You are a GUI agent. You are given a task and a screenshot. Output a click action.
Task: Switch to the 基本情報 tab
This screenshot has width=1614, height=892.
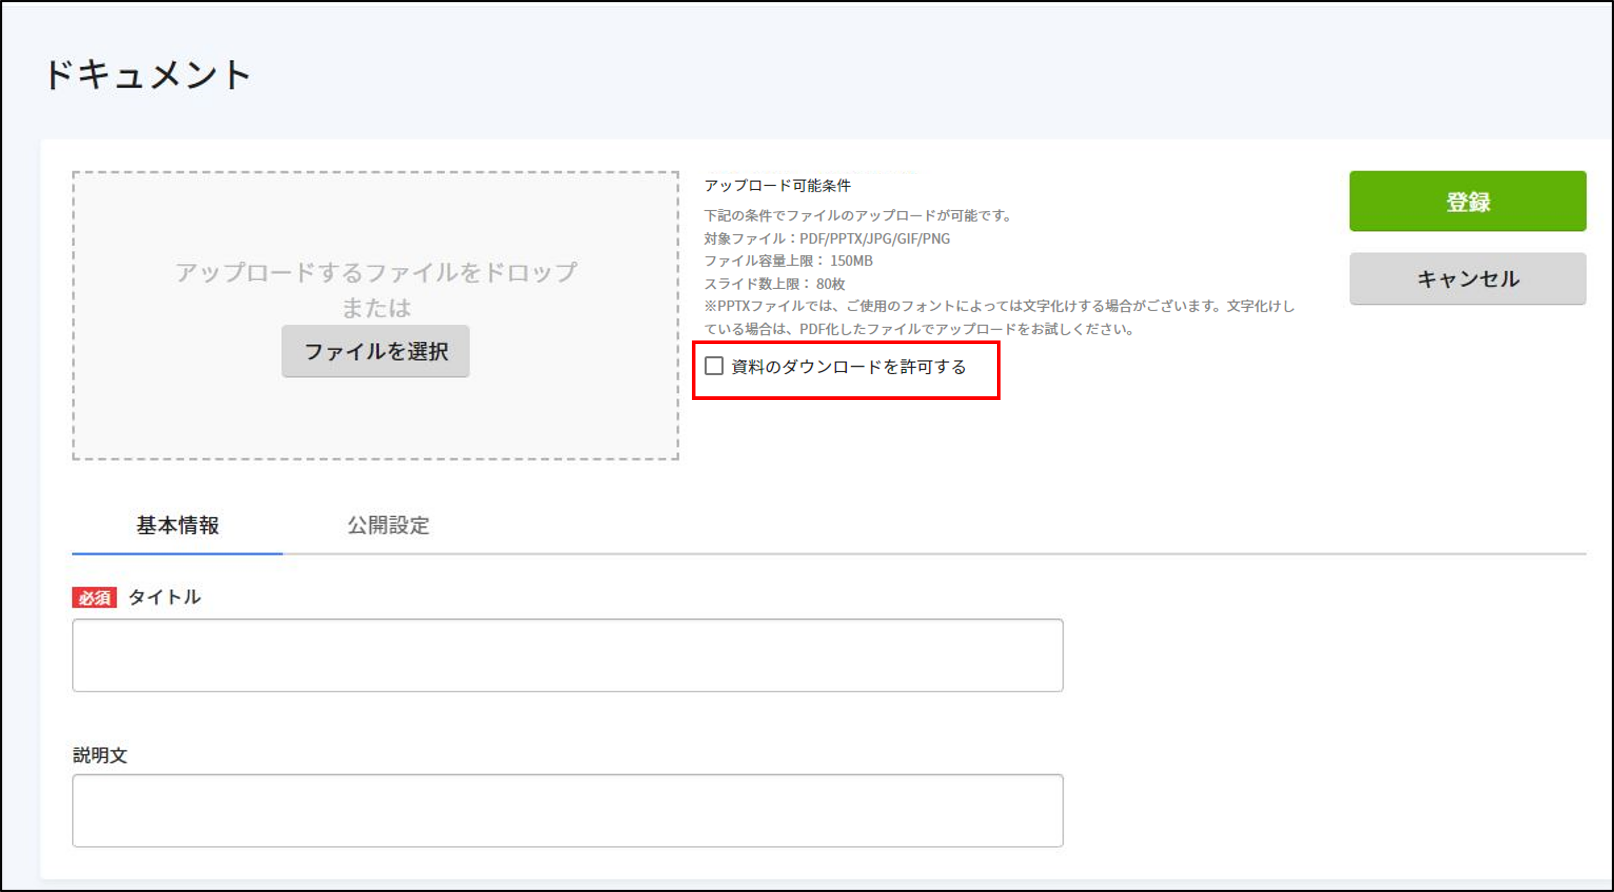[x=177, y=525]
